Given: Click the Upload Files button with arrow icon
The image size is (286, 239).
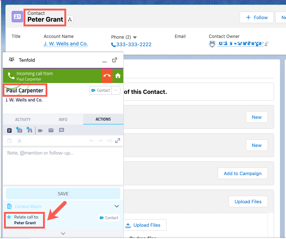Looking at the screenshot, I should point(145,225).
